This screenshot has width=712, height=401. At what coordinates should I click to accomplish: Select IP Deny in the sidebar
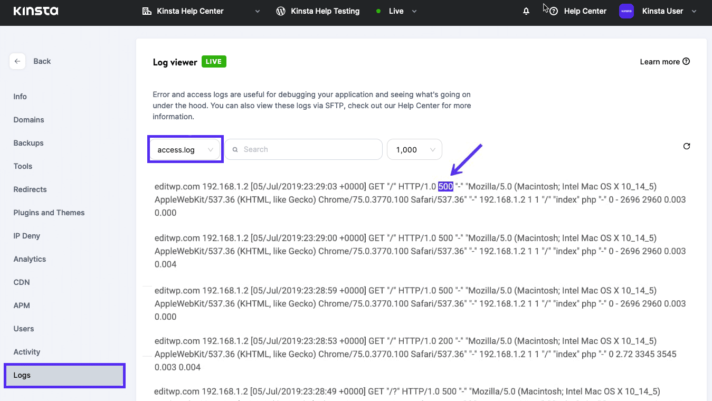click(26, 236)
